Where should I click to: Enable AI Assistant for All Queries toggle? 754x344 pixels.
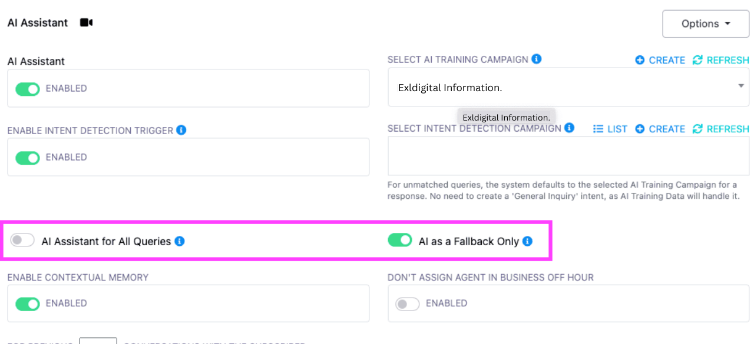point(22,240)
